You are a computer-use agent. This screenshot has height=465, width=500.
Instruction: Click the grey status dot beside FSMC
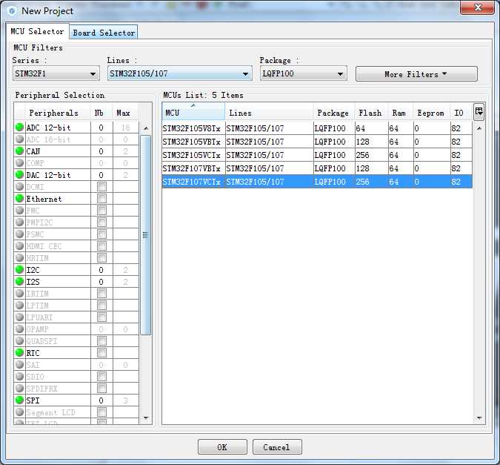coord(19,234)
